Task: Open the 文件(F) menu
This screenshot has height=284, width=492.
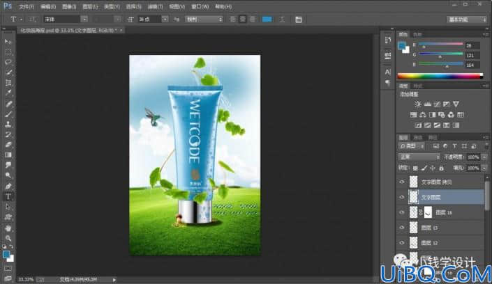Action: point(27,6)
